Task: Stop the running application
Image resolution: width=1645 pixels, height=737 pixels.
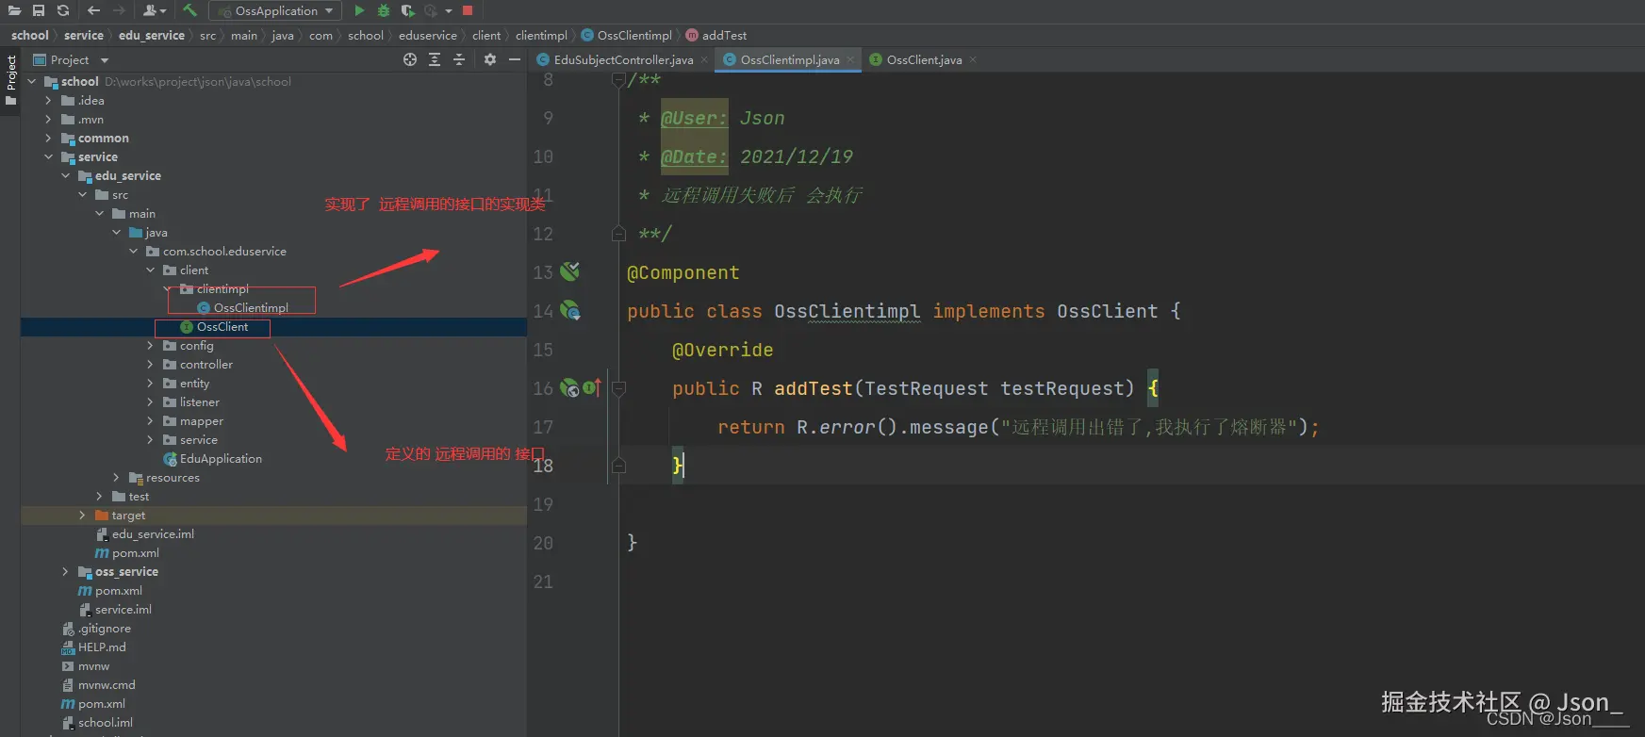Action: tap(468, 10)
